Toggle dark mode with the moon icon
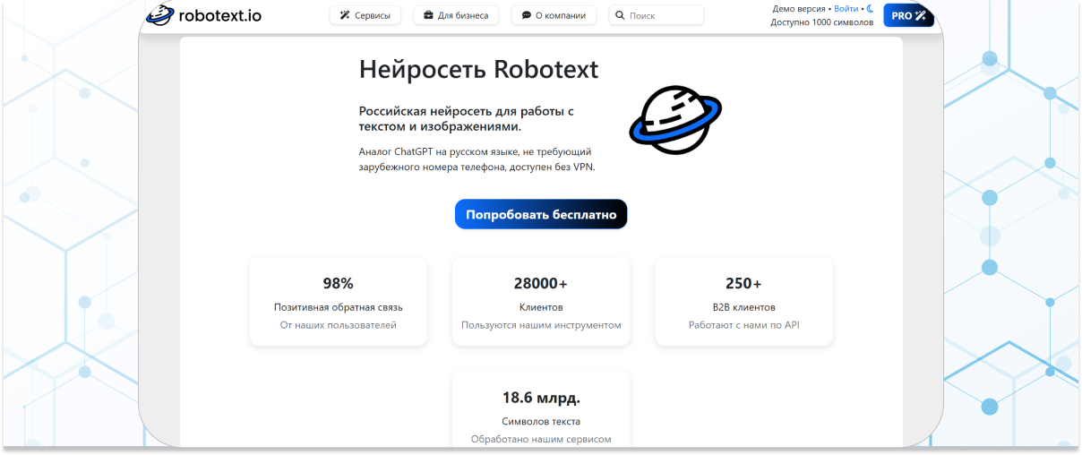This screenshot has width=1082, height=455. tap(870, 9)
